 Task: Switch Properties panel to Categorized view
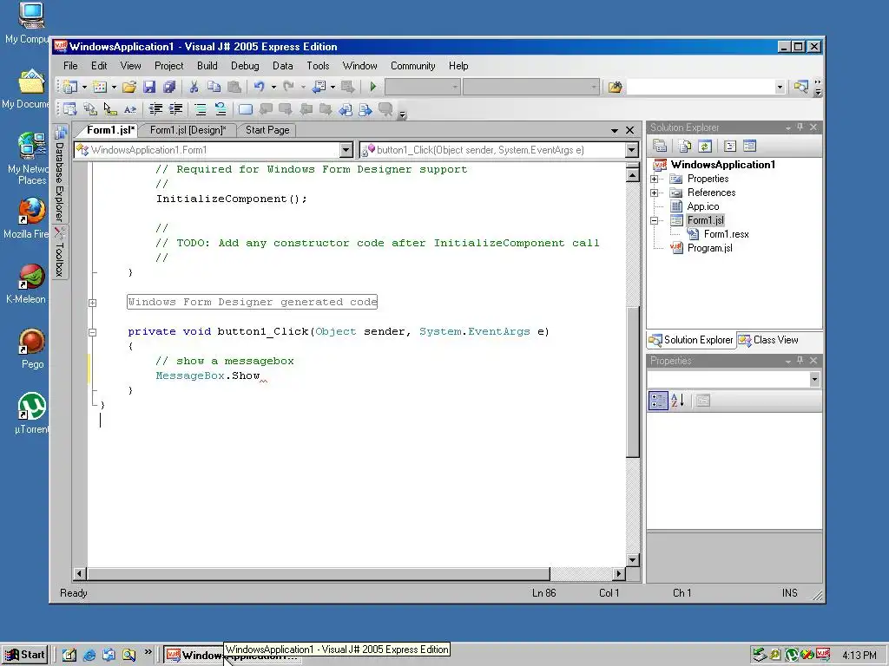click(658, 401)
